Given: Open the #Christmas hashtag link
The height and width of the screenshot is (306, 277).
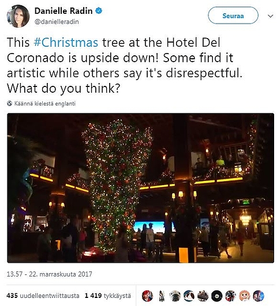Looking at the screenshot, I should (x=66, y=42).
